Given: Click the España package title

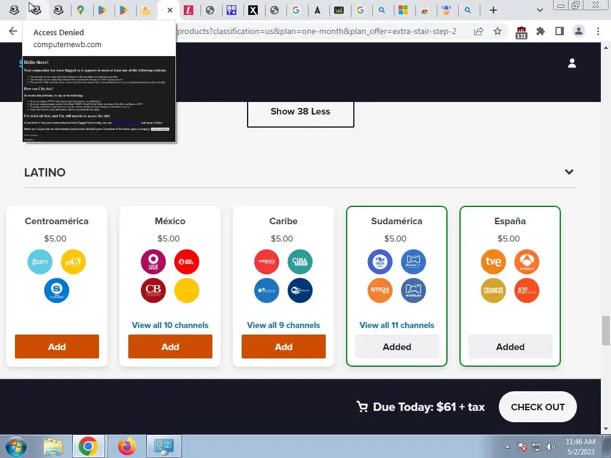Looking at the screenshot, I should 510,221.
